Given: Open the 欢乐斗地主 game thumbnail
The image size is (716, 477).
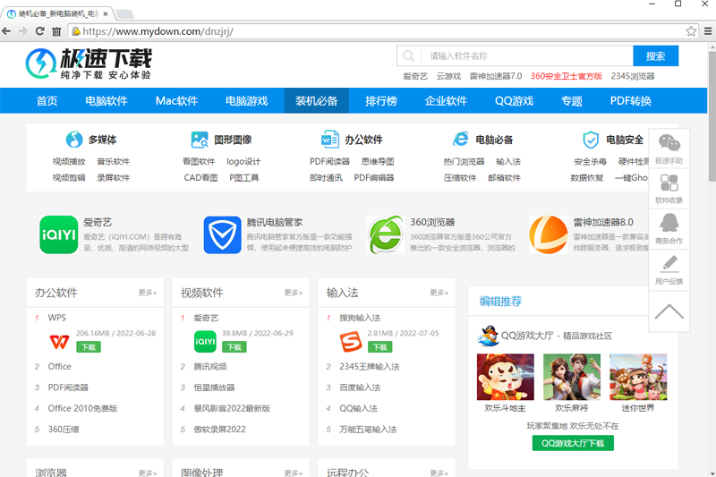Looking at the screenshot, I should tap(505, 377).
